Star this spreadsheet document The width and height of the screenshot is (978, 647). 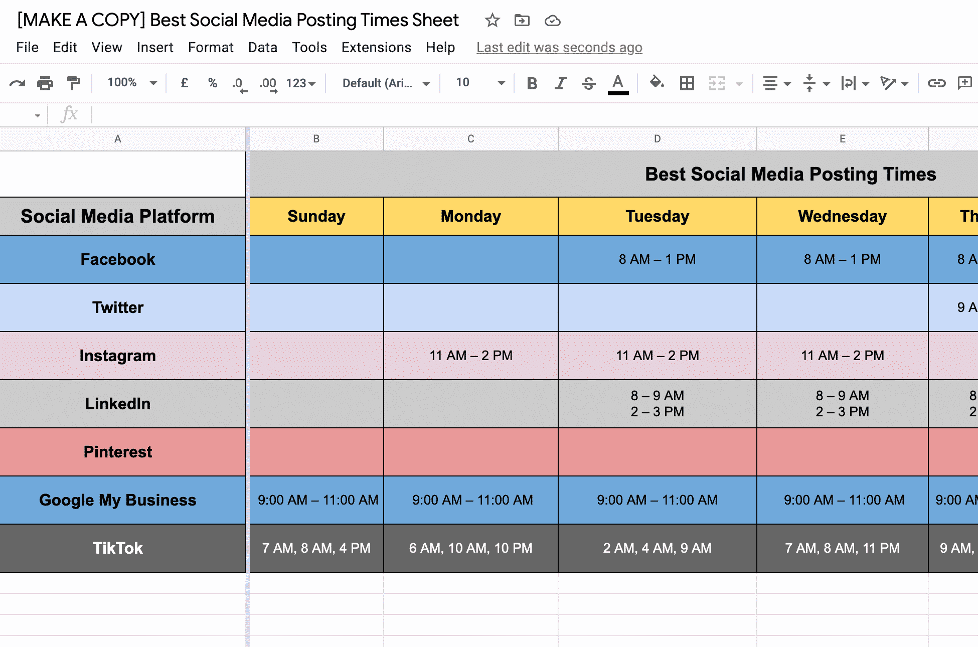click(x=492, y=21)
